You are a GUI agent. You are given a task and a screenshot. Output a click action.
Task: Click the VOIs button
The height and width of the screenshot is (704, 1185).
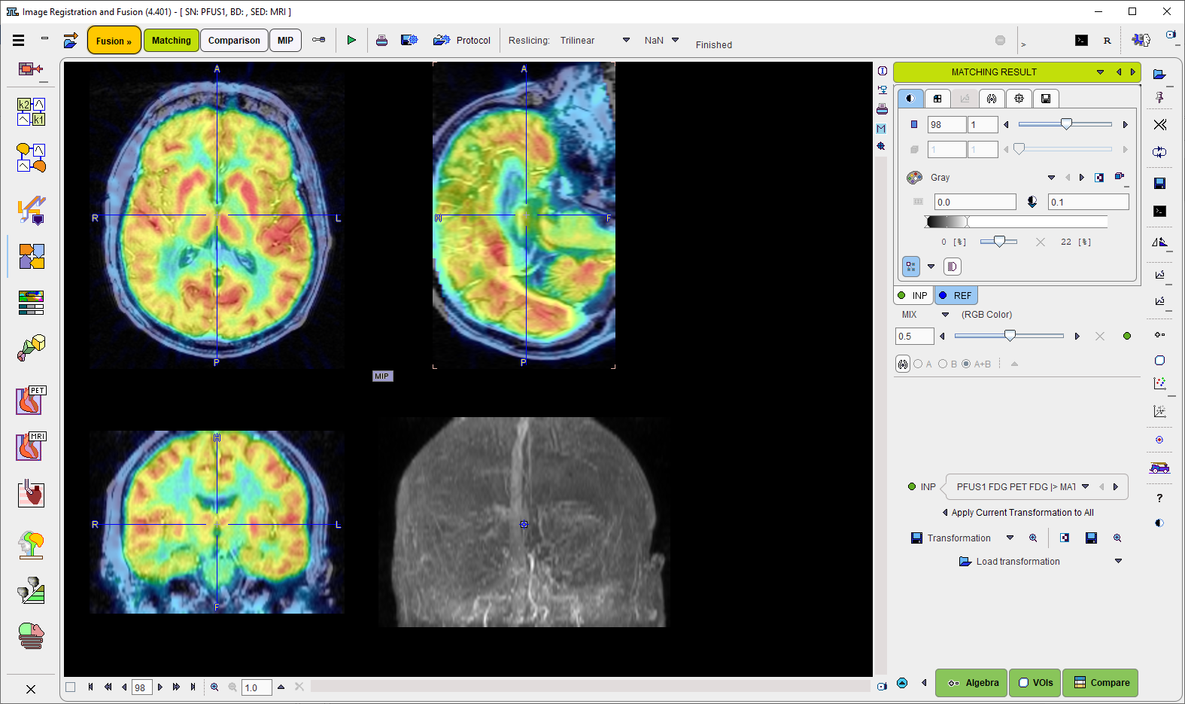pyautogui.click(x=1035, y=683)
